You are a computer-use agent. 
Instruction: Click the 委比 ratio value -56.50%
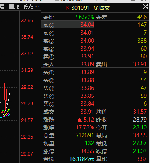[84, 17]
